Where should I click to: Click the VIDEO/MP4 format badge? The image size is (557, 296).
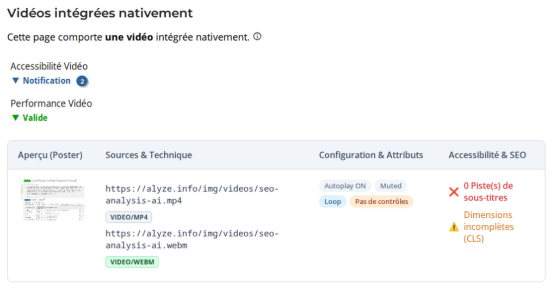click(129, 217)
